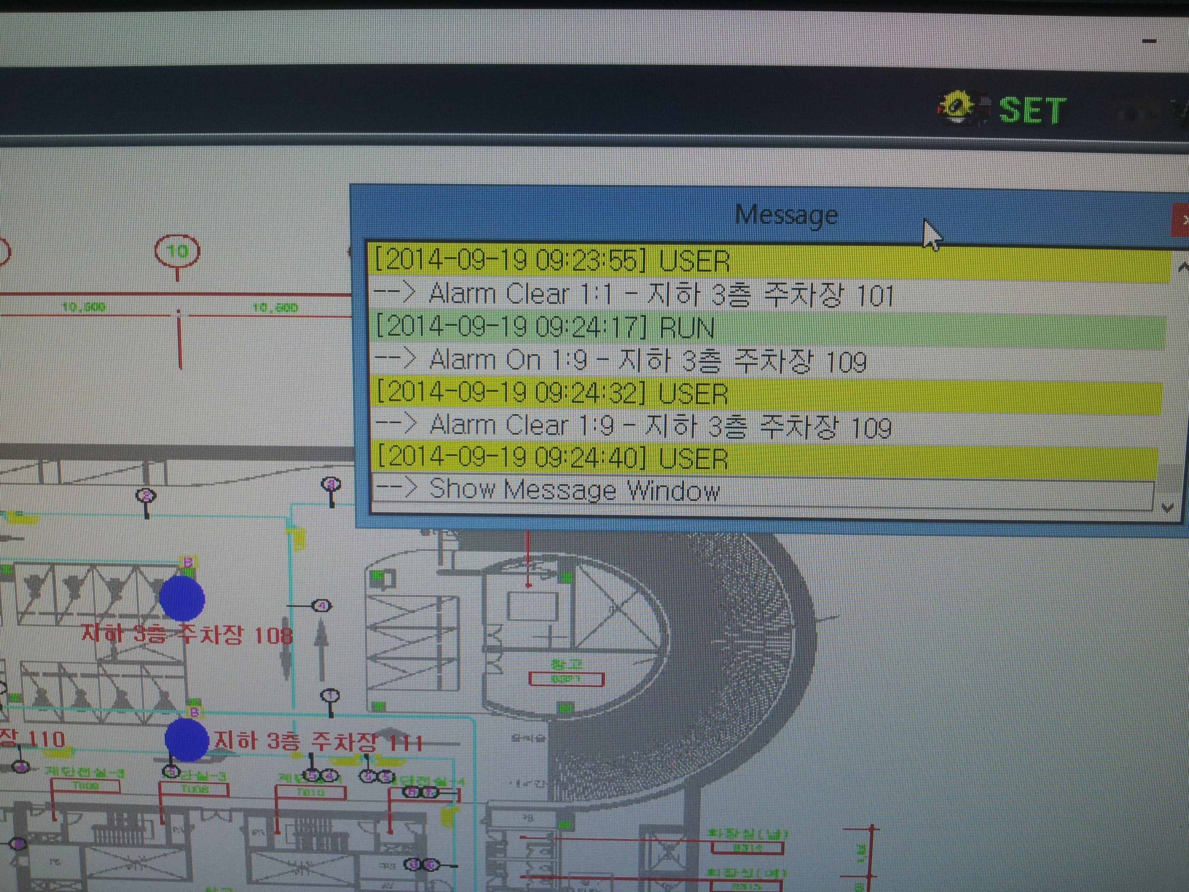Click the red '지하 3층 주차장 111' label
Screen dimensions: 1189x892
(318, 742)
